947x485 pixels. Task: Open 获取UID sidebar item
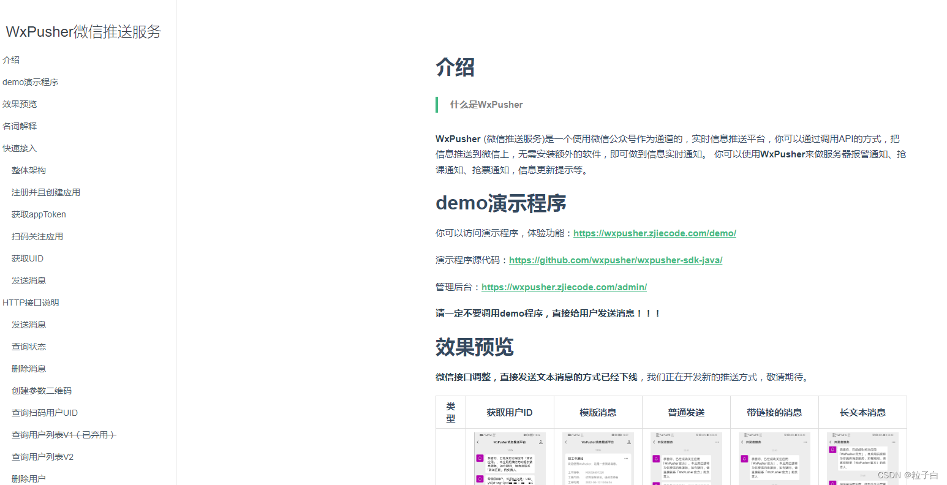coord(28,258)
